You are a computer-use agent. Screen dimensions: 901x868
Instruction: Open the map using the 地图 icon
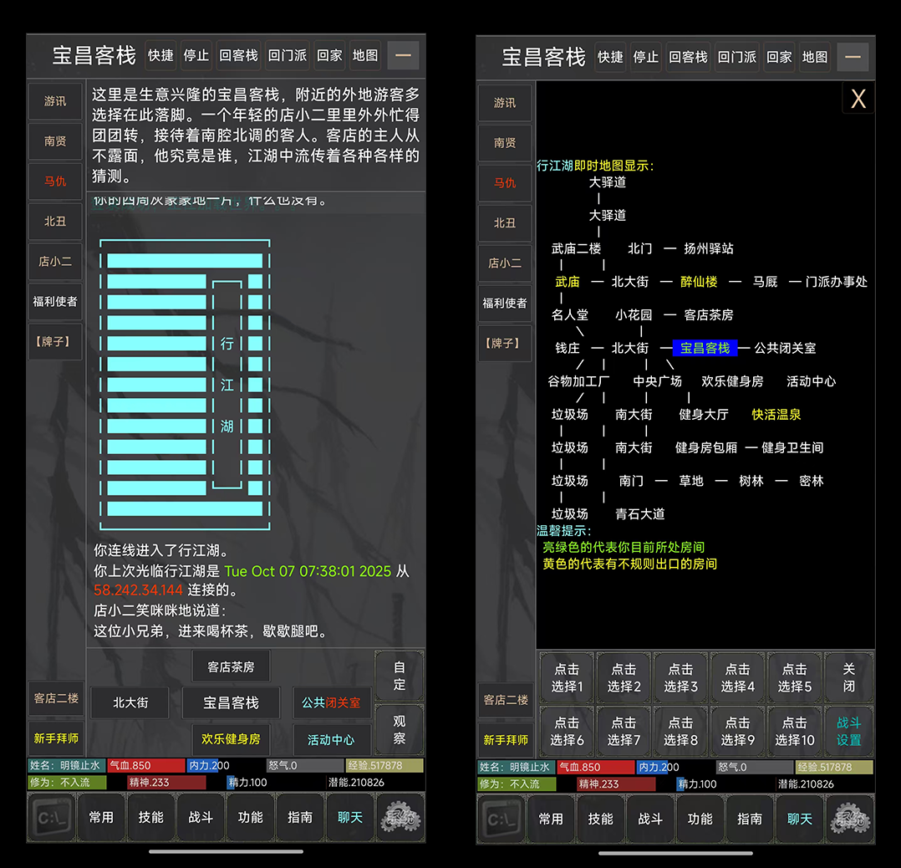point(364,55)
